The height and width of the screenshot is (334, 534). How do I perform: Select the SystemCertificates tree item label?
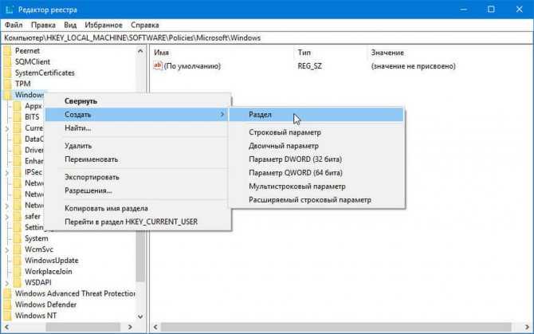pyautogui.click(x=45, y=73)
